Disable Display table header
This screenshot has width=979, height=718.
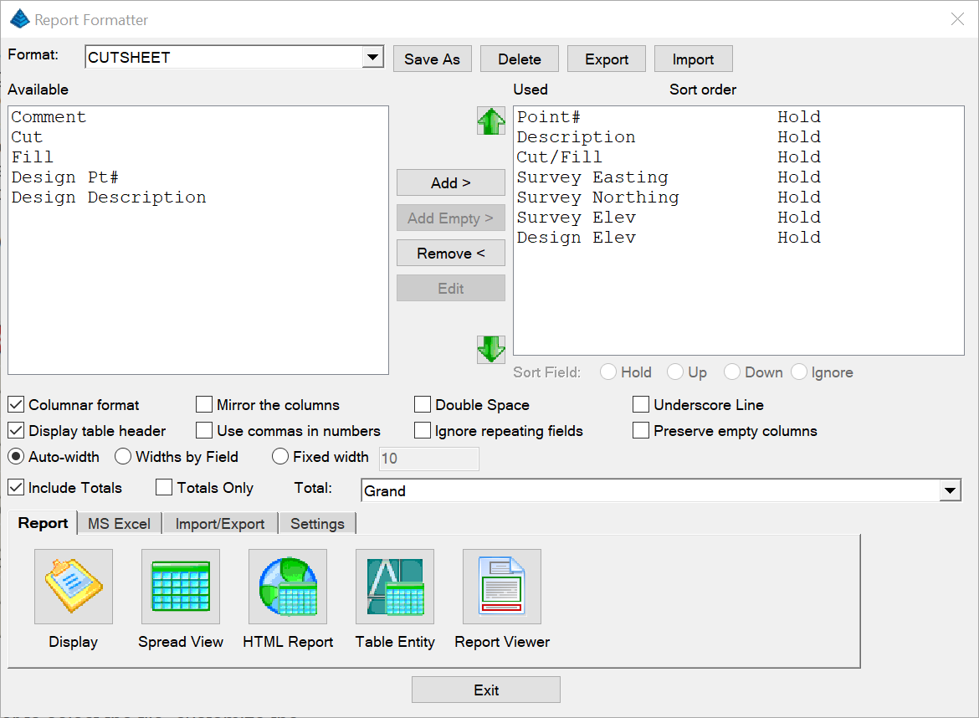[16, 431]
